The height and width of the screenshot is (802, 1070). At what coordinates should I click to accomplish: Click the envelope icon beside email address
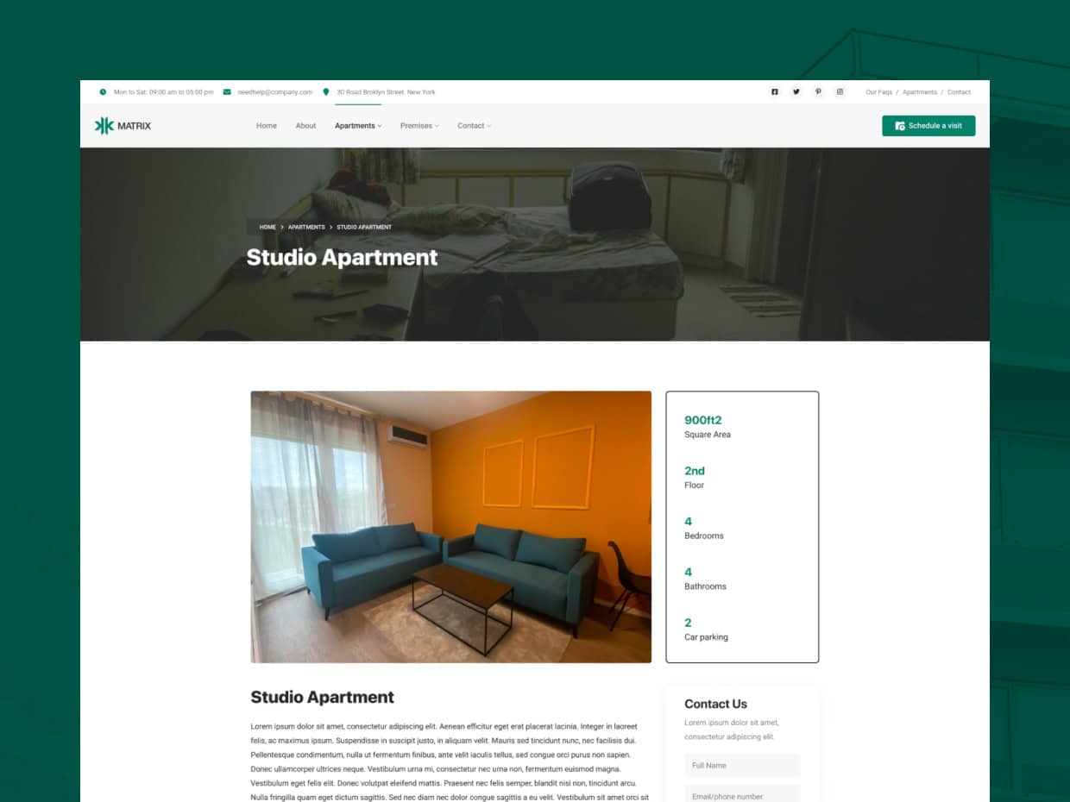(x=227, y=91)
